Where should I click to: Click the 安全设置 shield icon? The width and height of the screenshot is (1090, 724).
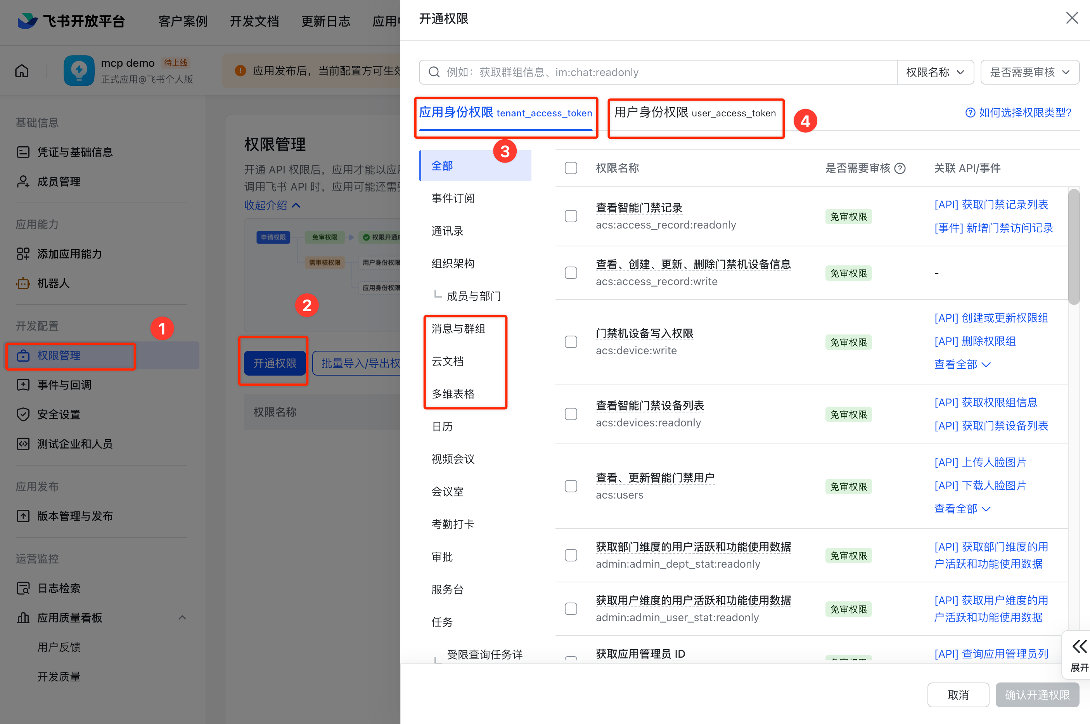23,414
